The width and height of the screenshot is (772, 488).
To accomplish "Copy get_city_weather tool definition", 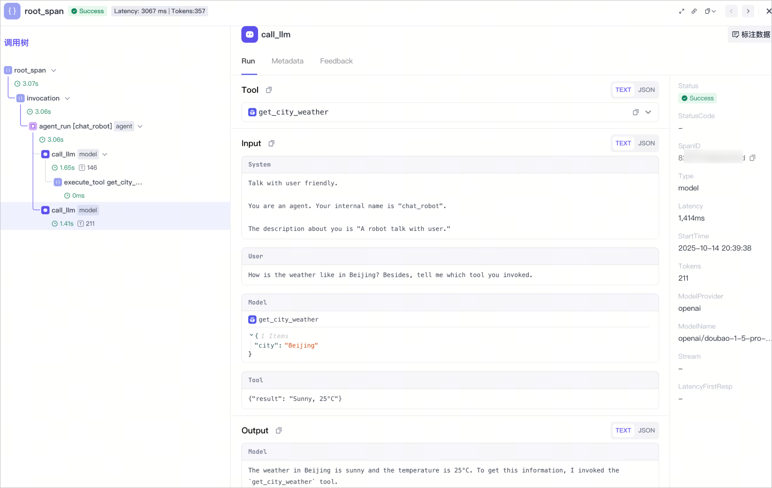I will click(636, 112).
